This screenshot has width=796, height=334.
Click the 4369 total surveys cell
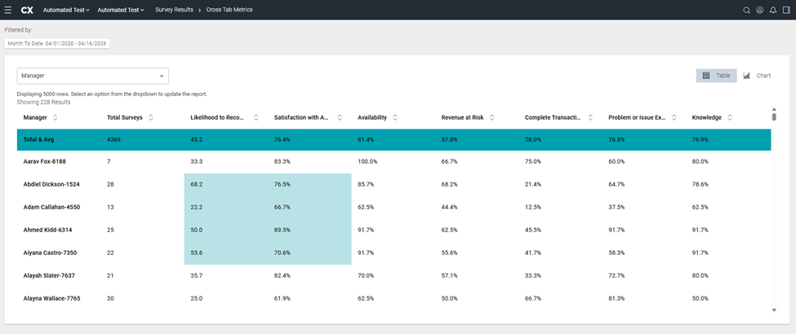[x=113, y=139]
